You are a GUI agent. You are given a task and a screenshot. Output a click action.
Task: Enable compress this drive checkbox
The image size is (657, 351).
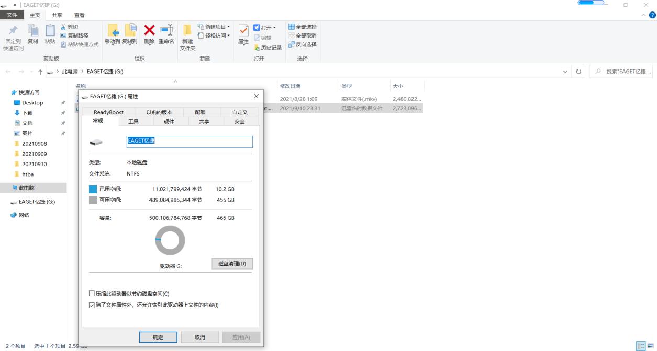point(92,294)
